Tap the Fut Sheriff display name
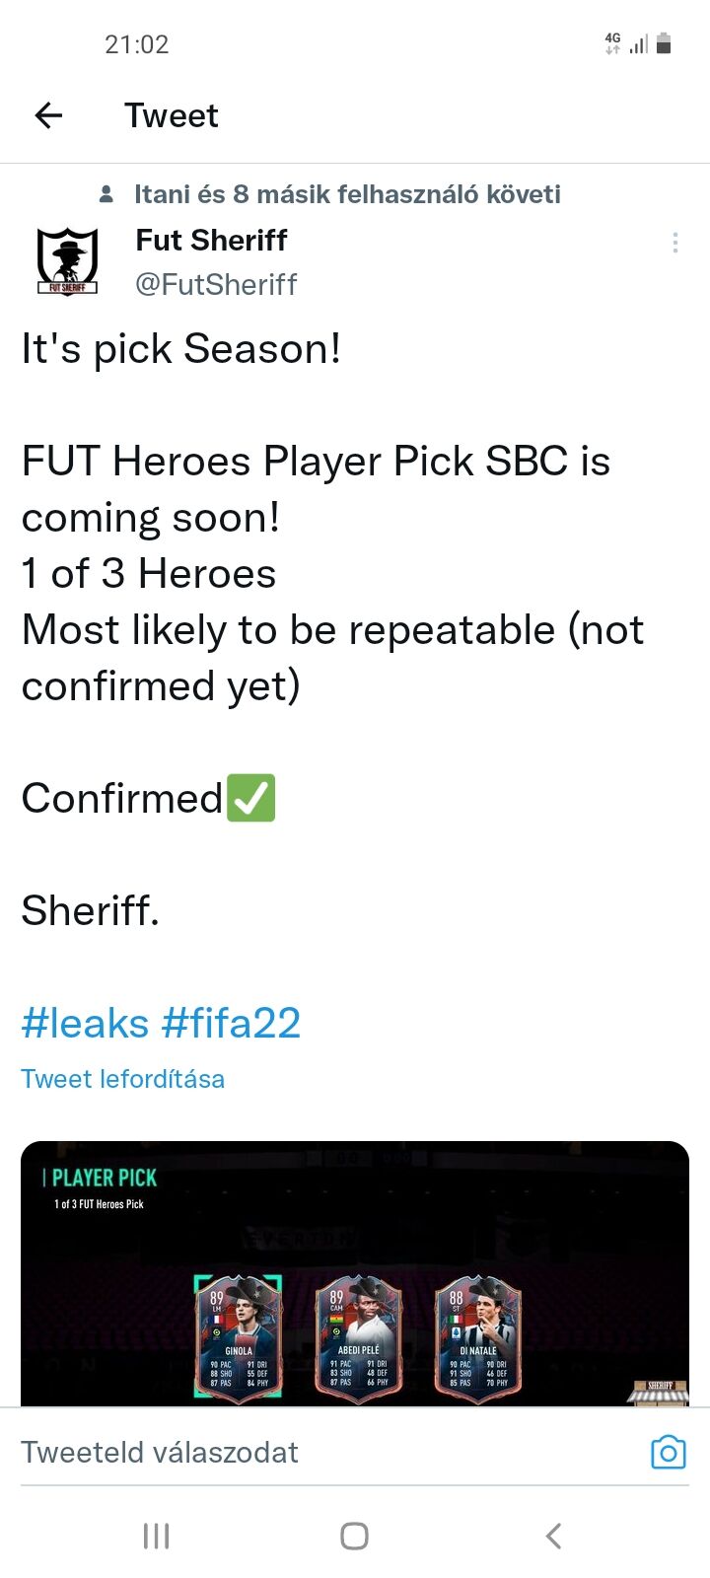 coord(211,240)
